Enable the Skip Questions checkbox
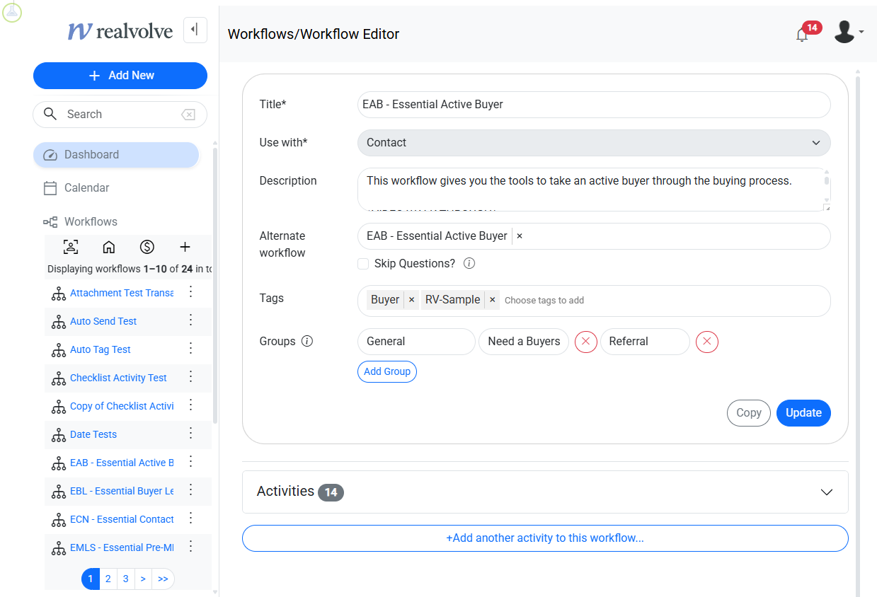The height and width of the screenshot is (597, 877). tap(363, 264)
